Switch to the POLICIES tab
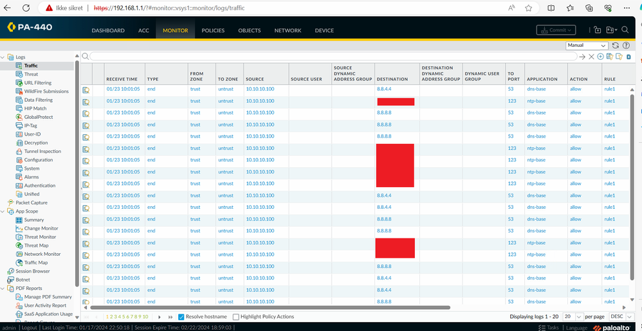The image size is (642, 331). [213, 30]
